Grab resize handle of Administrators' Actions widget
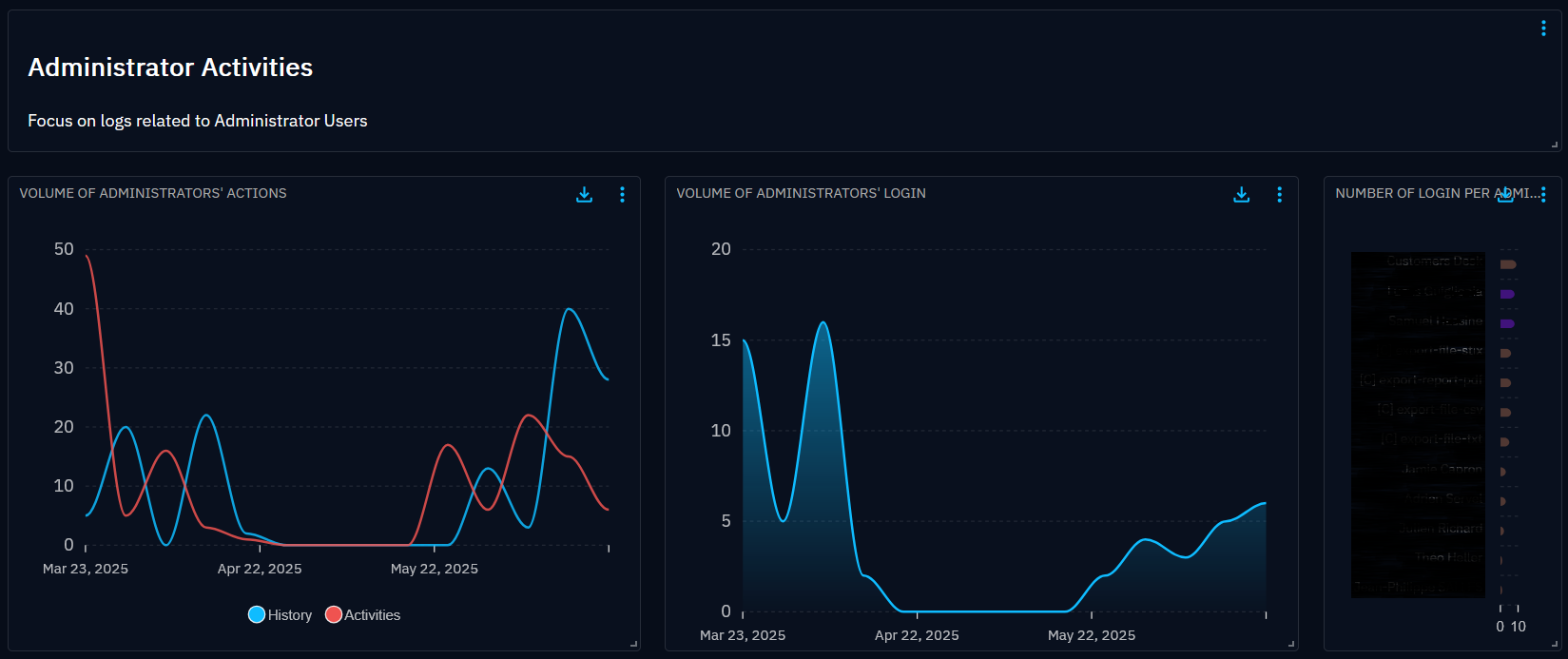The image size is (1568, 659). [633, 644]
